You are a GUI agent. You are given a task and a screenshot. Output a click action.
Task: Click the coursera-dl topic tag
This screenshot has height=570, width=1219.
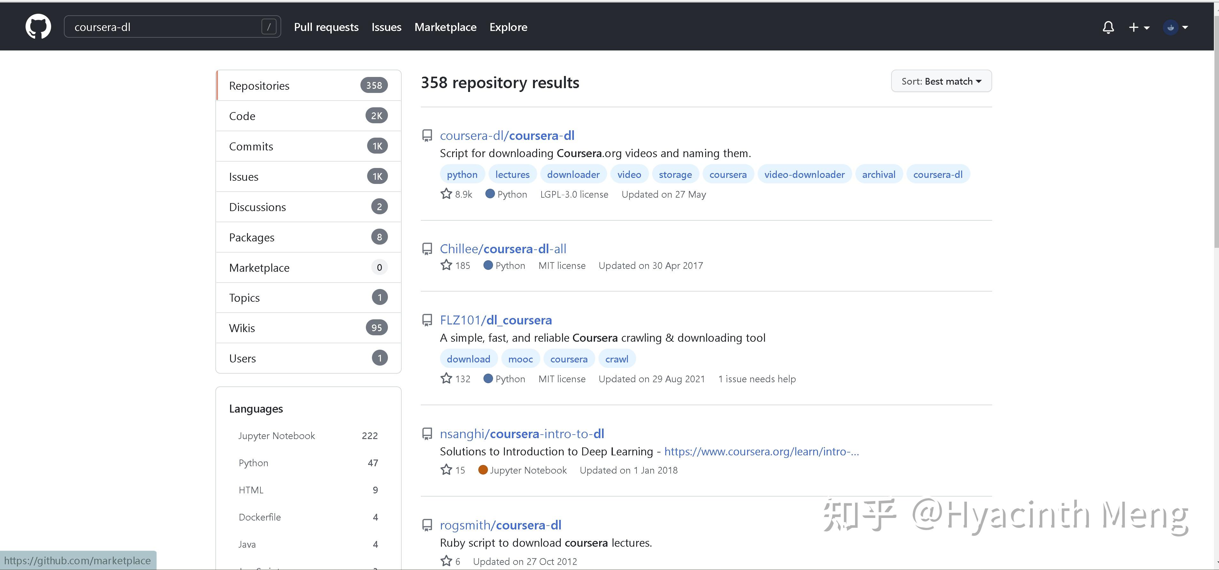click(x=938, y=175)
